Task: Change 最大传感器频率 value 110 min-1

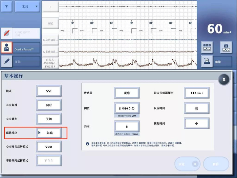Action: [x=197, y=93]
